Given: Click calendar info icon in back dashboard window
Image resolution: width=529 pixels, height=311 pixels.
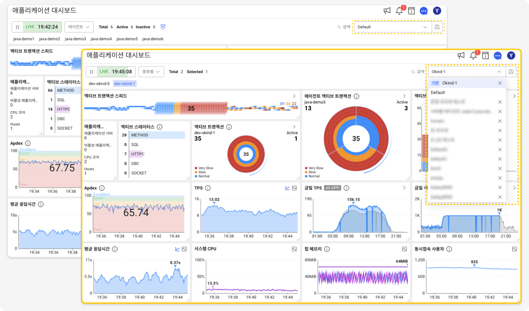Looking at the screenshot, I should [x=412, y=11].
